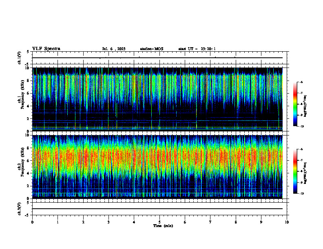Click the ch.1 spectrogram color scale bar
The height and width of the screenshot is (249, 323).
295,104
